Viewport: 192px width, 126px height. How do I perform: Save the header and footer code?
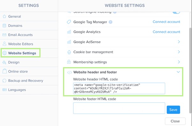click(x=173, y=110)
